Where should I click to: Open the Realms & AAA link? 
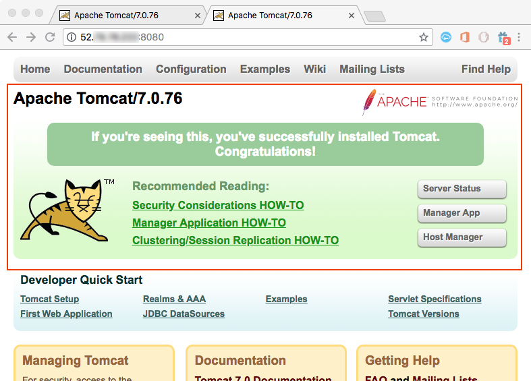pos(174,299)
